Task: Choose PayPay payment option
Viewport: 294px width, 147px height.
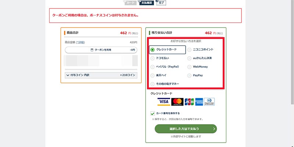Action: (x=189, y=75)
